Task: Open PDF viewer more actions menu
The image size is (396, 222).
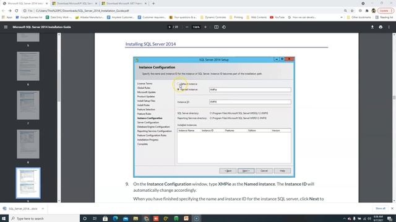Action: [389, 27]
